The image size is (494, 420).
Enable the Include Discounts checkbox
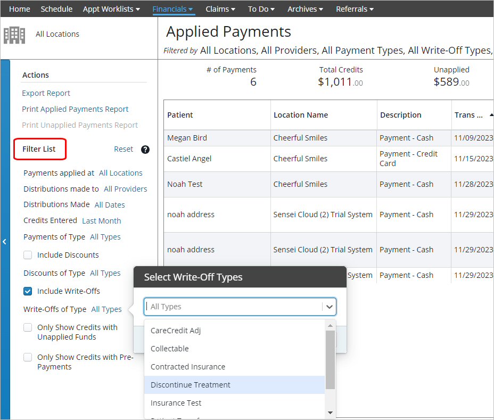(28, 255)
